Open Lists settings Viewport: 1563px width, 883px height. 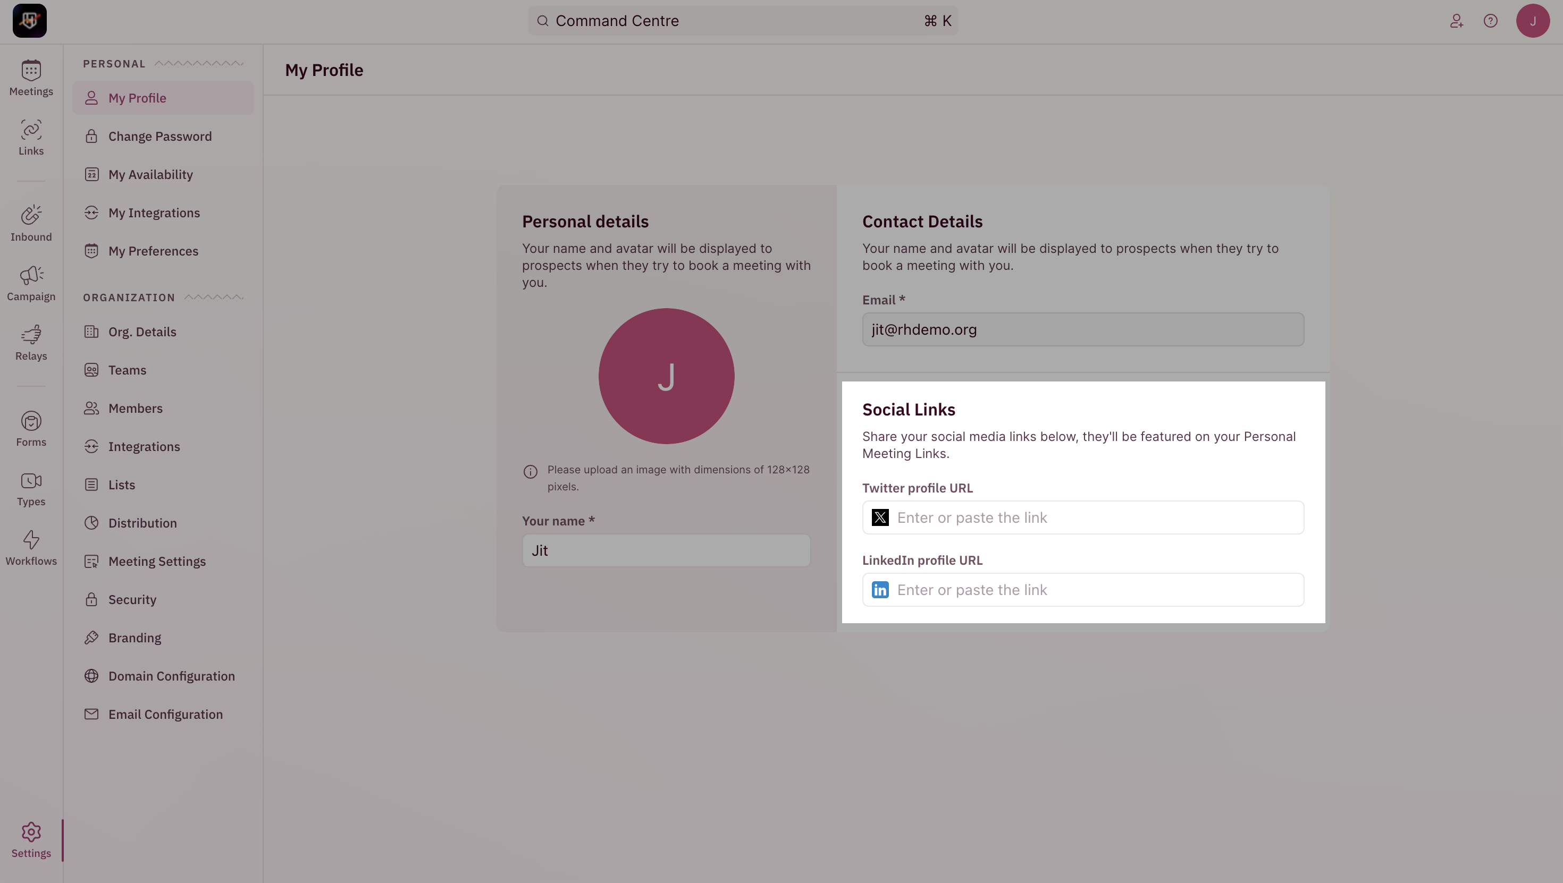[x=163, y=485]
